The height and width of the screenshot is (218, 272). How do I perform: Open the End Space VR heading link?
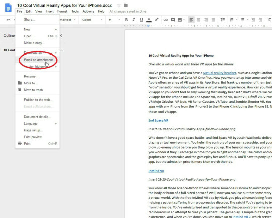pos(158,120)
